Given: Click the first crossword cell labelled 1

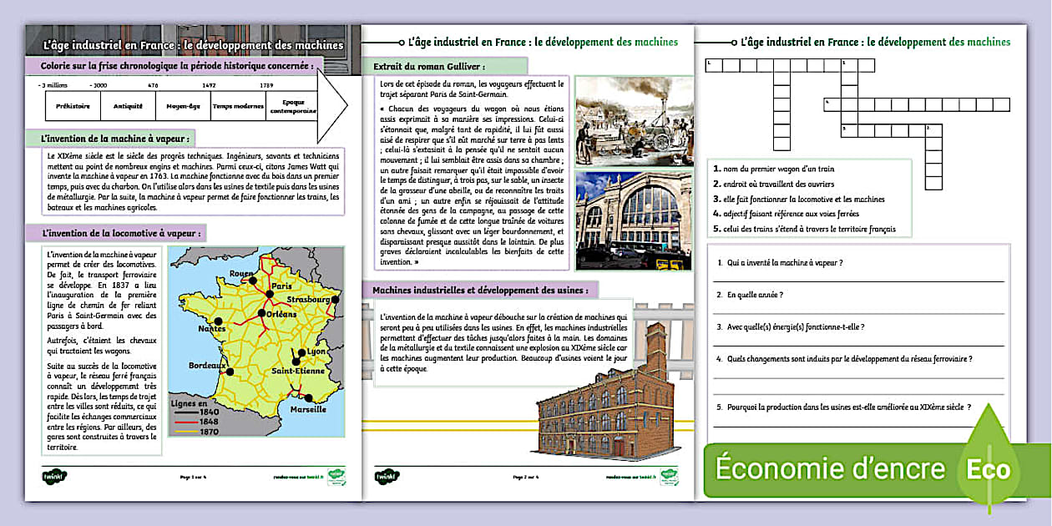Looking at the screenshot, I should point(714,63).
